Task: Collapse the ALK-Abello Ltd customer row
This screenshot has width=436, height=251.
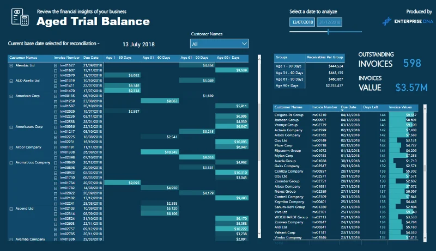Action: pos(11,81)
